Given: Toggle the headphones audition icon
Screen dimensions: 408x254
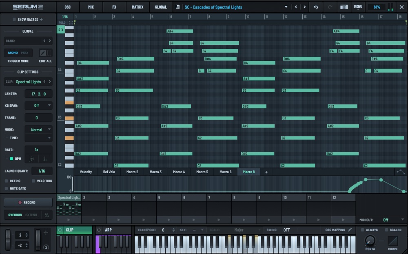Looking at the screenshot, I should [61, 30].
